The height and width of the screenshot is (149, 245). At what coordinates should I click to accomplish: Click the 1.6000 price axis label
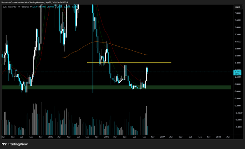tap(237, 56)
